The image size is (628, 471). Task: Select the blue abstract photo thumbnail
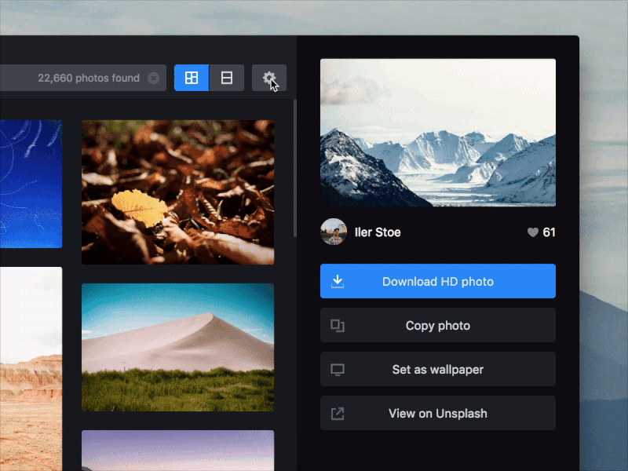coord(31,184)
